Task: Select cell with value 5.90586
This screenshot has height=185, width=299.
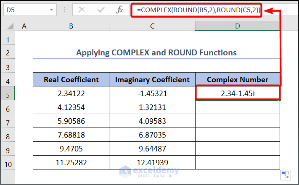Action: tap(71, 121)
